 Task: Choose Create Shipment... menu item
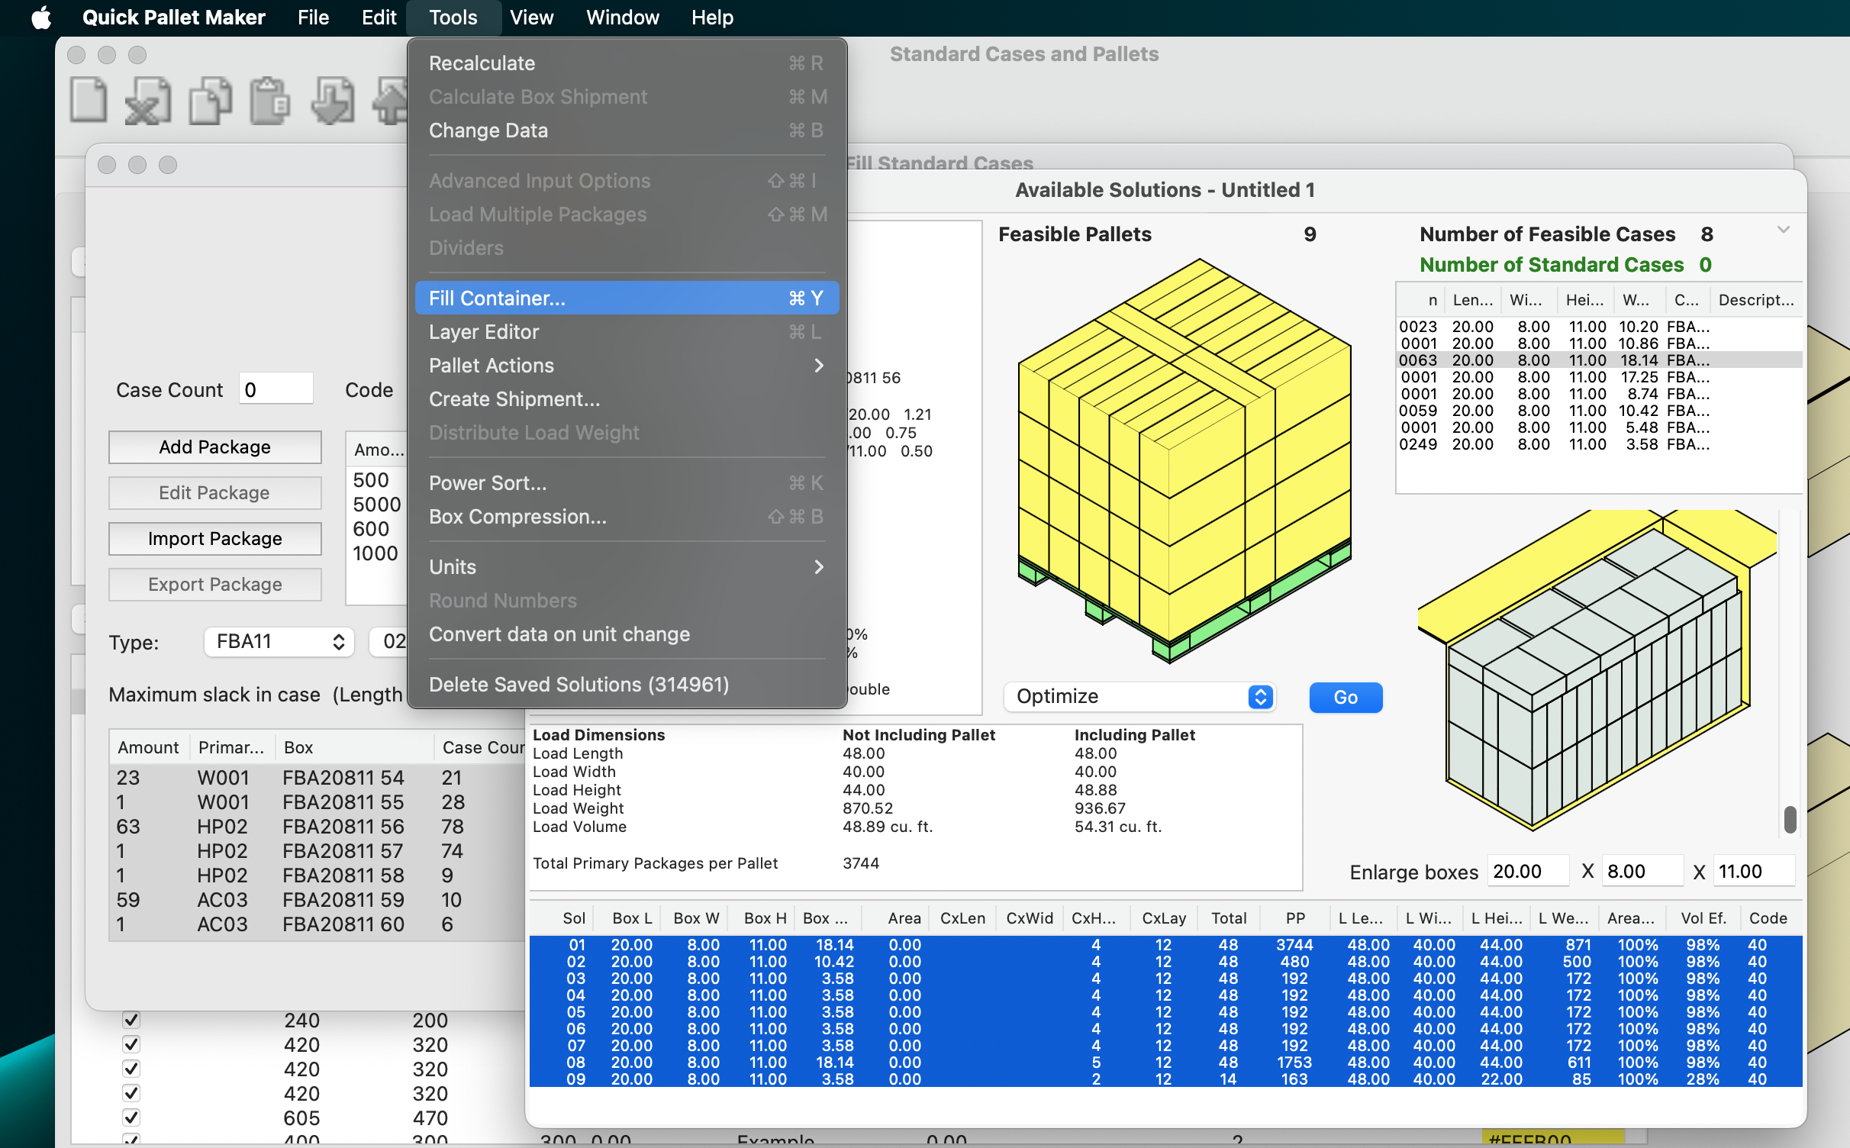[x=627, y=399]
